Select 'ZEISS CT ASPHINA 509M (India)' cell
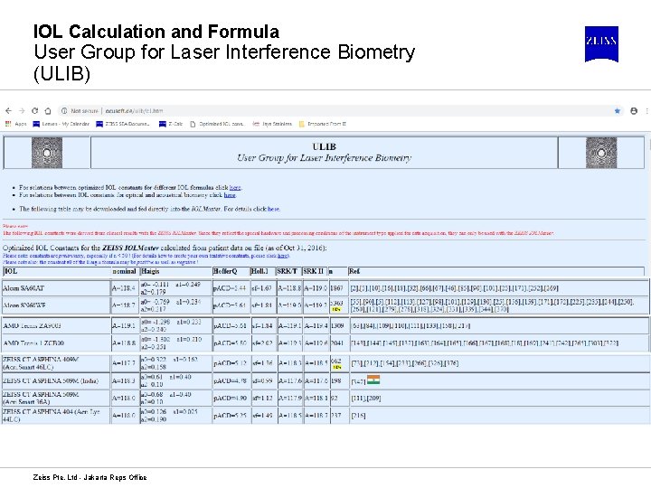Image resolution: width=651 pixels, height=488 pixels. [x=56, y=380]
